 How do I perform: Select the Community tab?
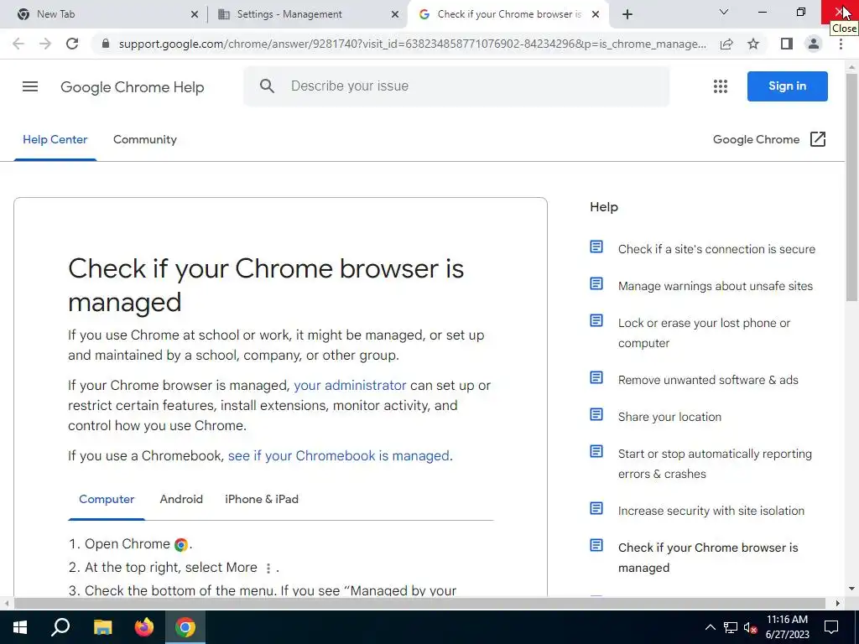tap(144, 140)
